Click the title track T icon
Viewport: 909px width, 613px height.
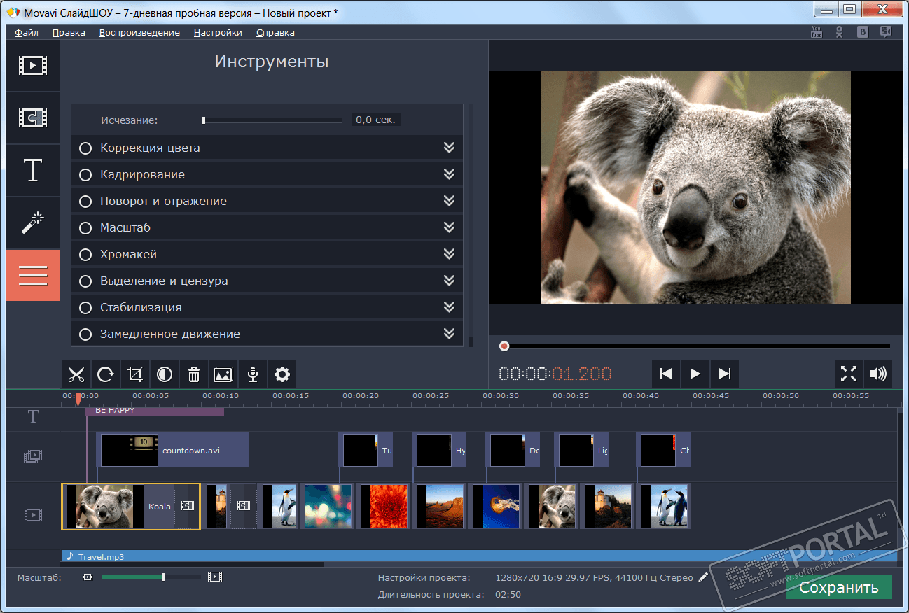point(33,417)
